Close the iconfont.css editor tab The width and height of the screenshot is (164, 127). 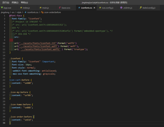pyautogui.click(x=94, y=8)
